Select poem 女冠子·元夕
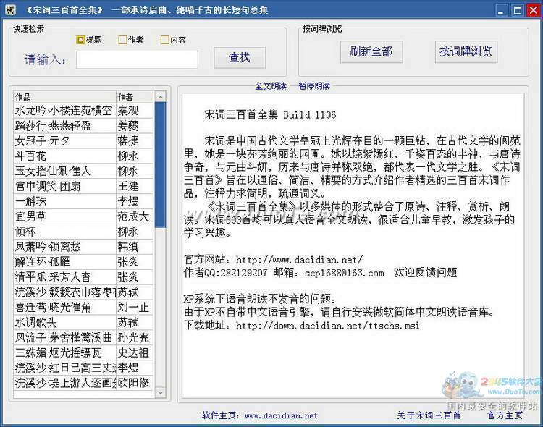 64,141
